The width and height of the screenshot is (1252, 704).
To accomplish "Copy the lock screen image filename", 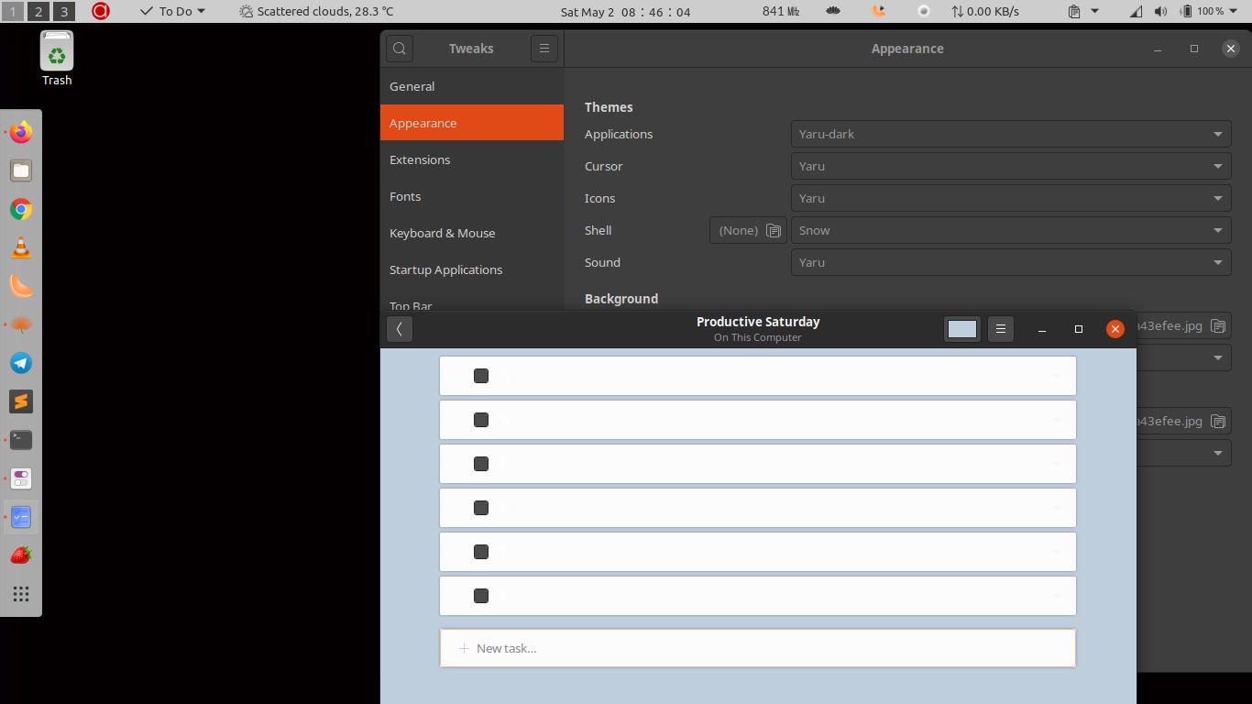I will tap(1218, 421).
